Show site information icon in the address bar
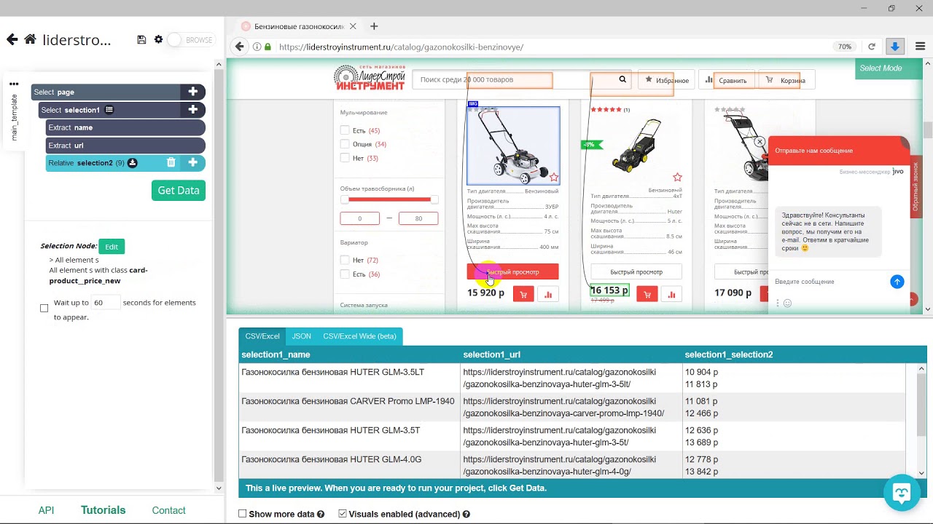The image size is (933, 524). point(257,47)
